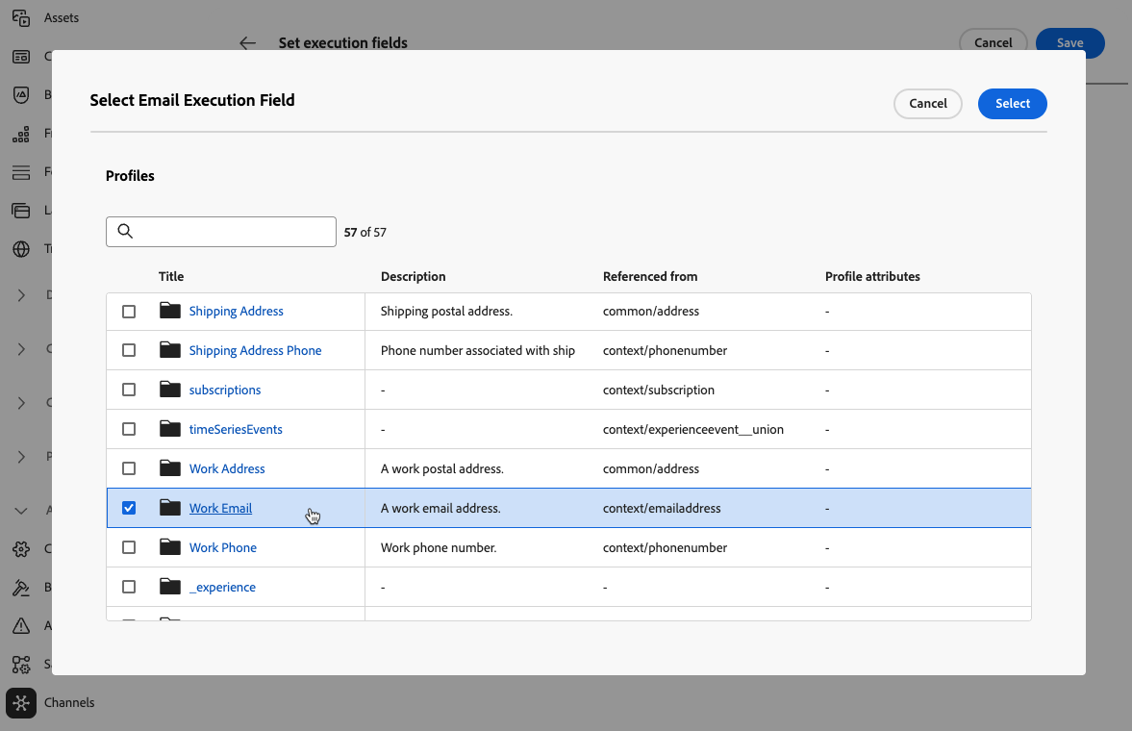Click the Work Phone folder icon
The height and width of the screenshot is (731, 1132).
click(170, 547)
